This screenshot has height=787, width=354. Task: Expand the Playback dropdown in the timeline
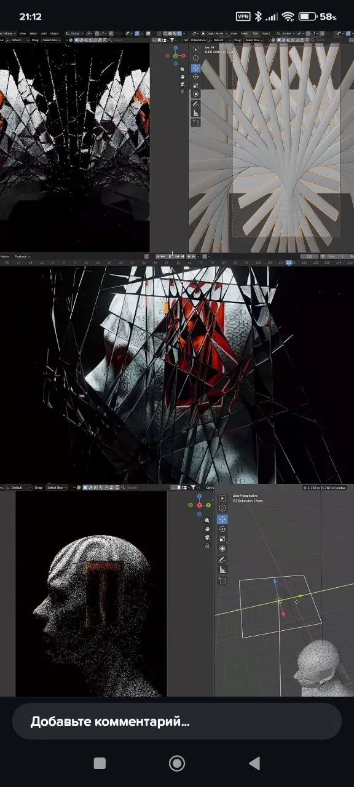pos(22,256)
